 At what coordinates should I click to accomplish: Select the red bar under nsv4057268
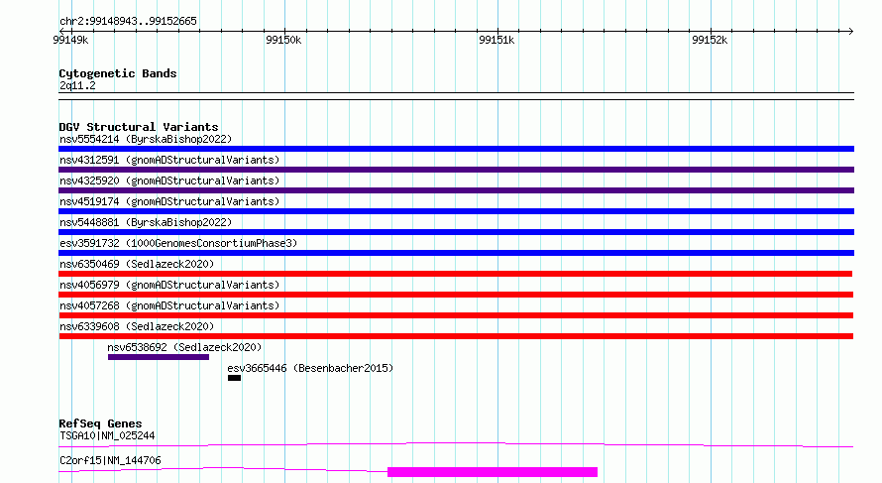coord(456,315)
